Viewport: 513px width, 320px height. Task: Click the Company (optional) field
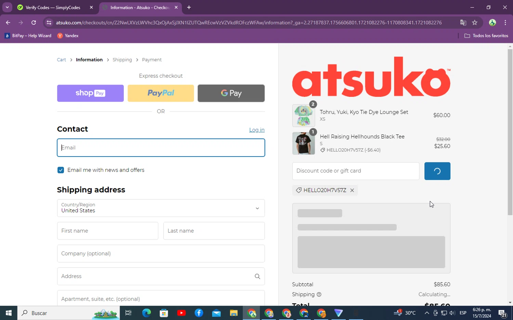pyautogui.click(x=161, y=253)
